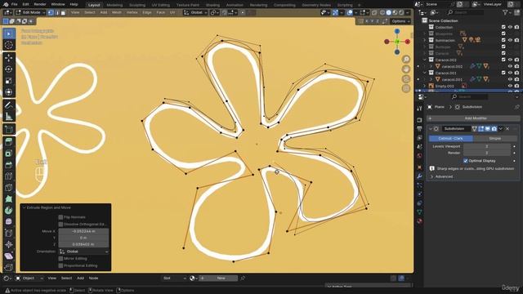Open the Material properties tab icon
The height and width of the screenshot is (294, 523).
tap(419, 221)
